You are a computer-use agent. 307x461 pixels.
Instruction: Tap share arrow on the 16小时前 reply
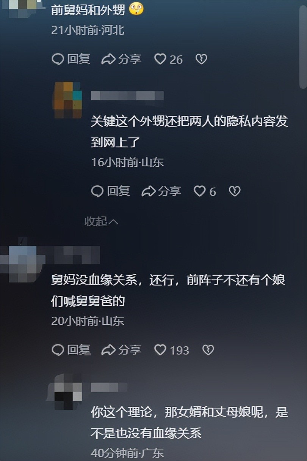click(161, 191)
